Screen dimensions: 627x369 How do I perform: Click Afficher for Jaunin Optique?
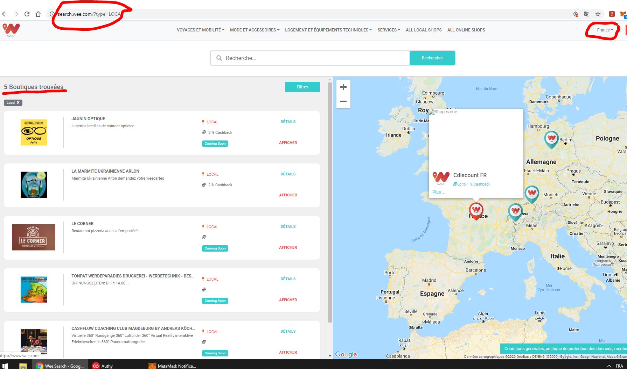coord(288,143)
